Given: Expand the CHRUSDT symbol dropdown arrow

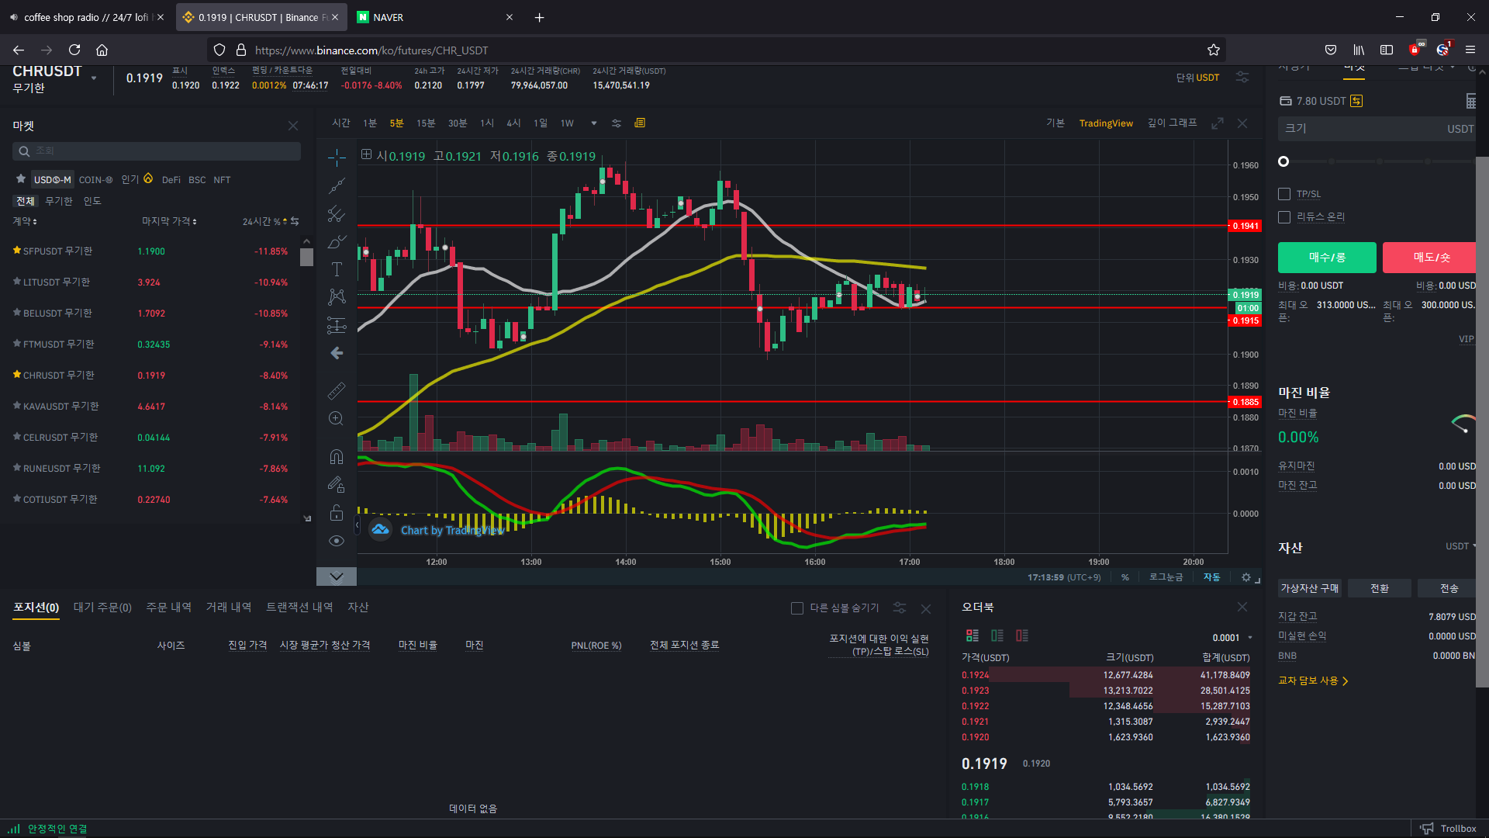Looking at the screenshot, I should (x=94, y=78).
